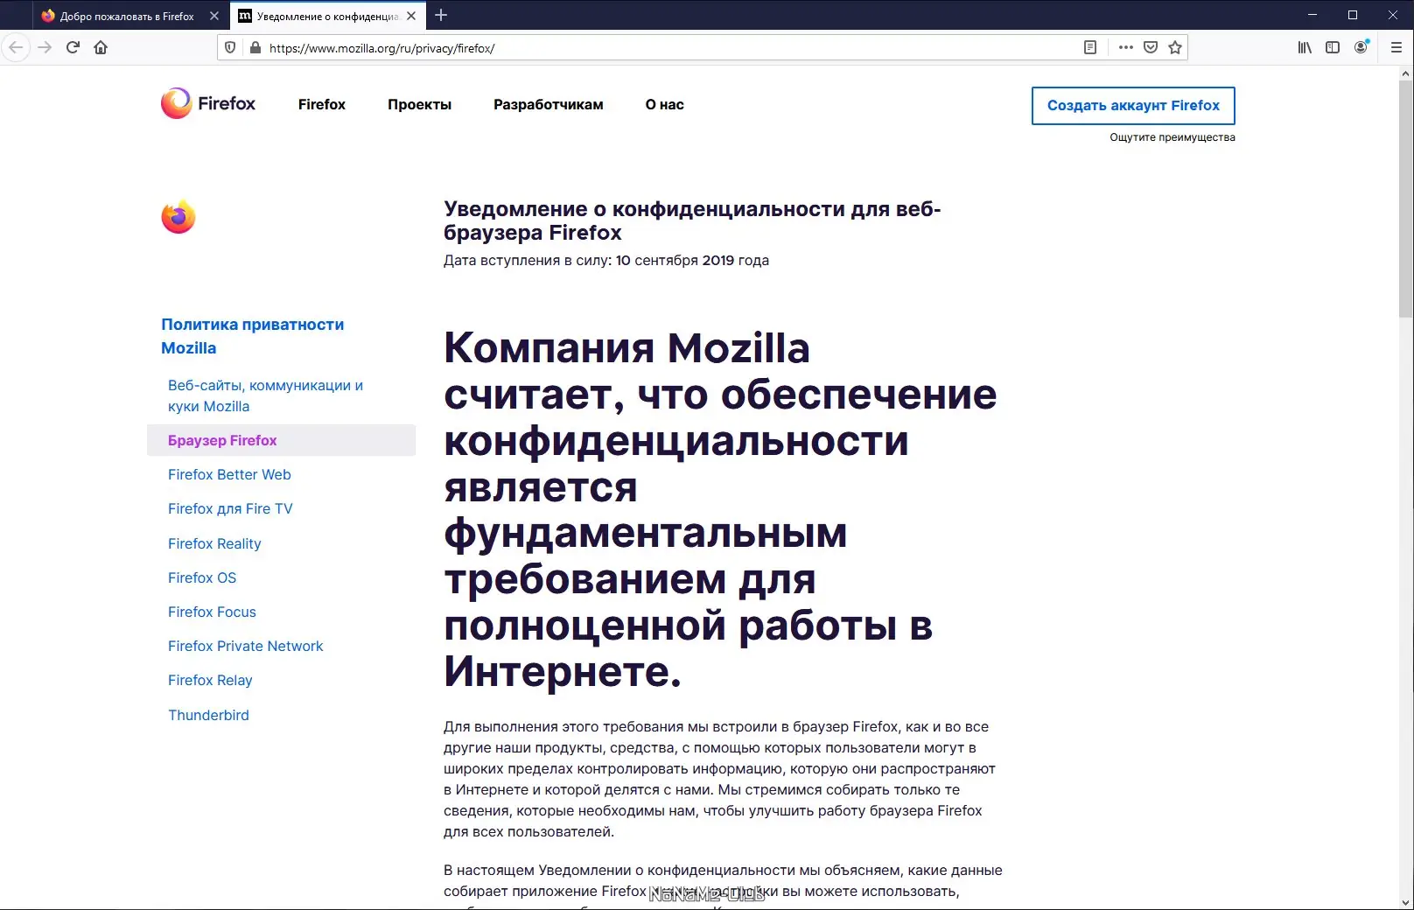This screenshot has height=910, width=1414.
Task: Click the Создать аккаунт Firefox button
Action: click(1133, 105)
